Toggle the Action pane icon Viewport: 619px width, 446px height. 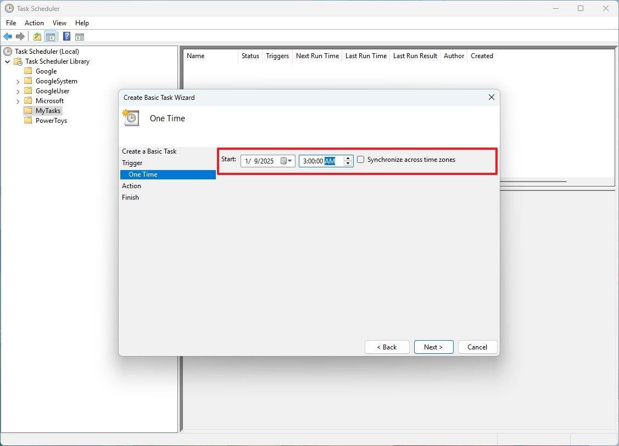click(x=80, y=36)
